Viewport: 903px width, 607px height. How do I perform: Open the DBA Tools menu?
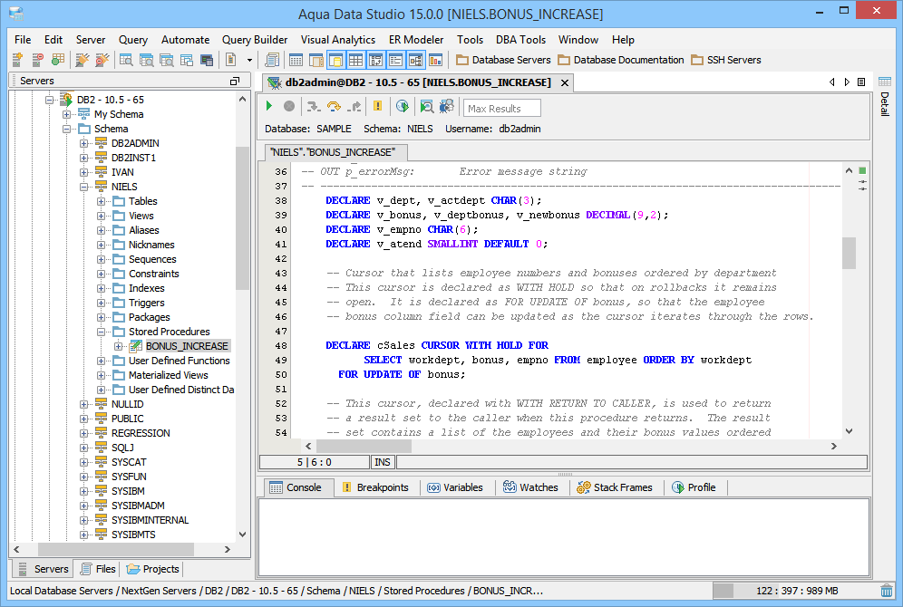coord(520,40)
